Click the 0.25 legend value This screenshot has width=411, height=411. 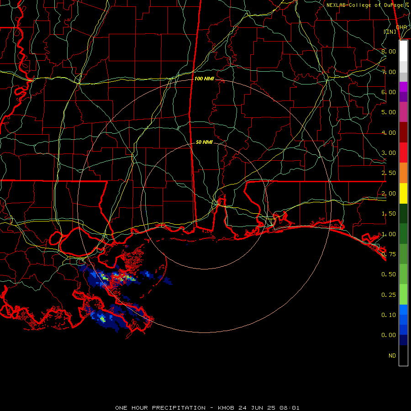[389, 295]
